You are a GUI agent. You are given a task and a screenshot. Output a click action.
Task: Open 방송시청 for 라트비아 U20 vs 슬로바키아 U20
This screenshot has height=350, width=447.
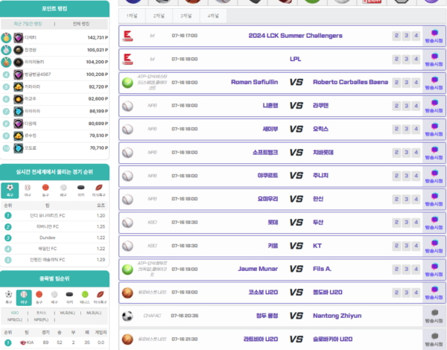coord(434,340)
